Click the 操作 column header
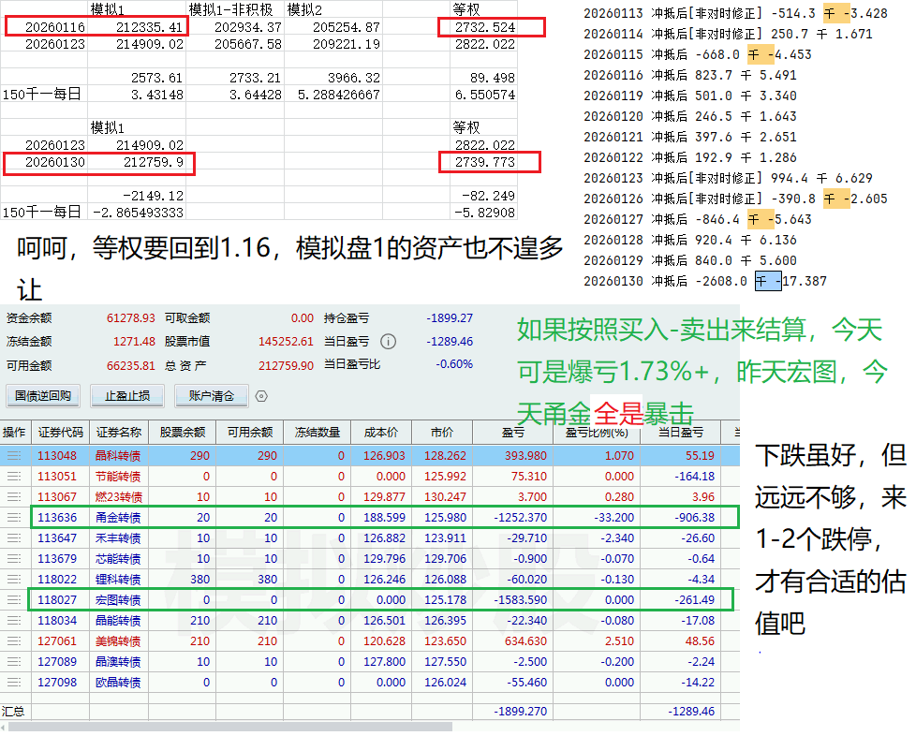The image size is (916, 736). [14, 433]
